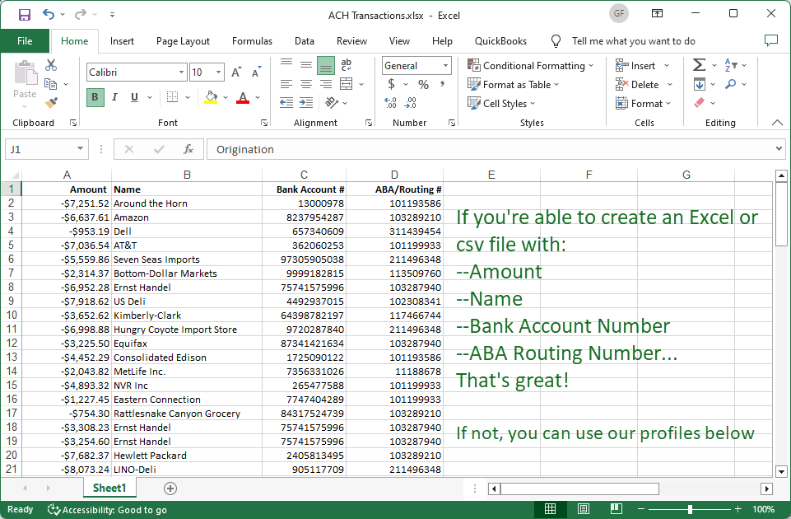Screen dimensions: 791x519
Task: Click the Redo arrow icon
Action: 80,14
